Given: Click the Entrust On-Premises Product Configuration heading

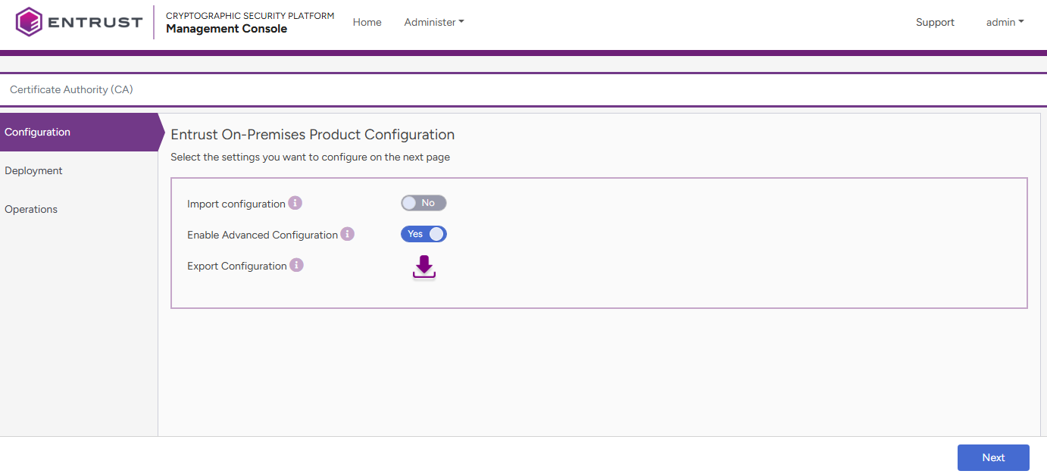Looking at the screenshot, I should point(312,135).
